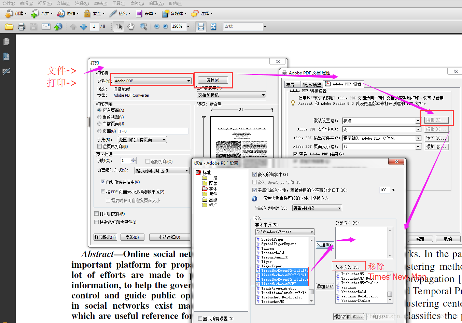Open the 字体来源 C:\Windows\Fonts\ dropdown
462x323 pixels.
point(285,232)
